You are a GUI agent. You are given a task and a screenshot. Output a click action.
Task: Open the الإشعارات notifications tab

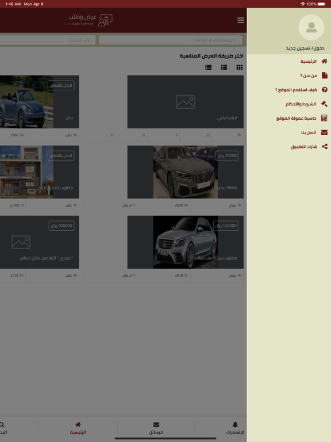[x=235, y=428]
